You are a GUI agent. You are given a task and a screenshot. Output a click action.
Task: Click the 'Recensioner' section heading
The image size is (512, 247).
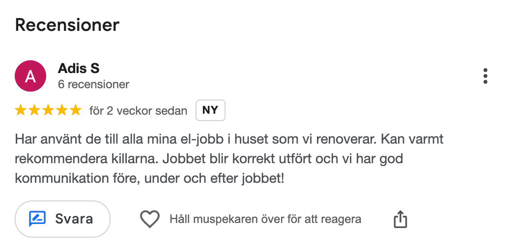tap(67, 25)
